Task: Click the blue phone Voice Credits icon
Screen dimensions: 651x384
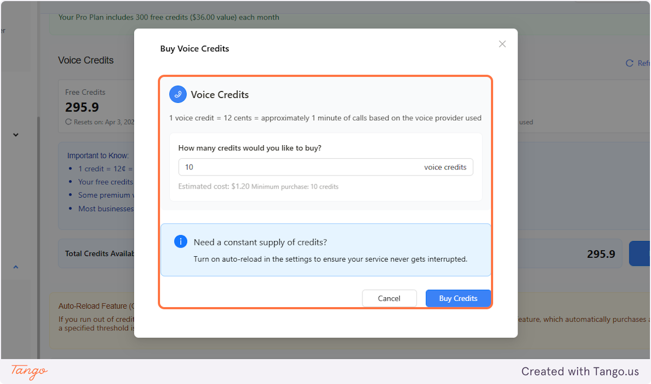Action: coord(178,94)
